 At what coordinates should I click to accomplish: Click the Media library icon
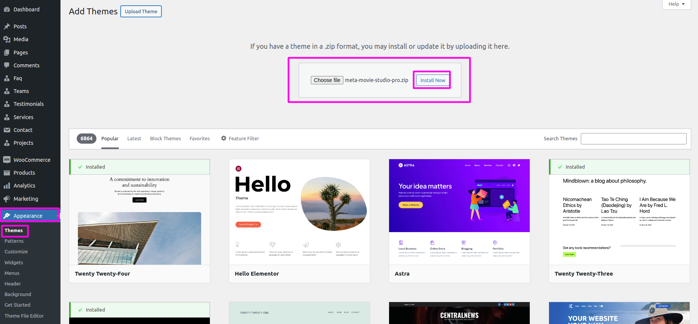point(7,39)
